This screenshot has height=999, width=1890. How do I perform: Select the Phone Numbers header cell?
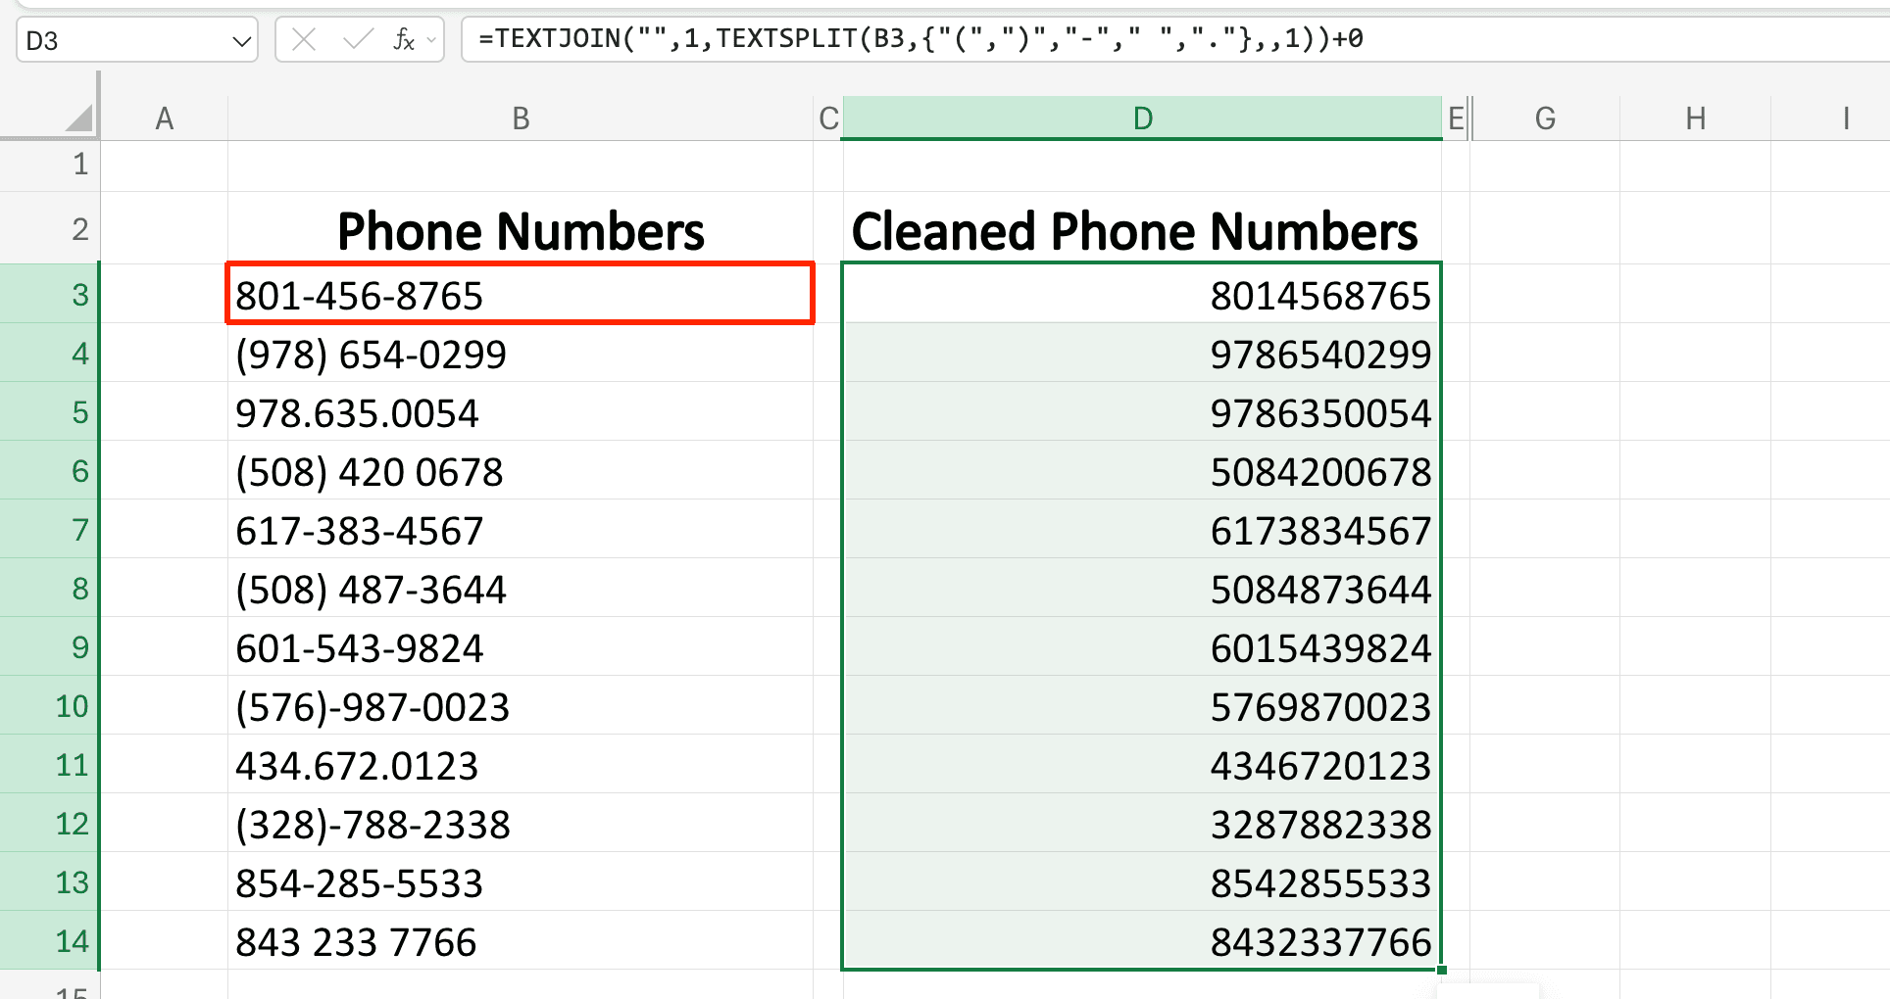point(520,231)
